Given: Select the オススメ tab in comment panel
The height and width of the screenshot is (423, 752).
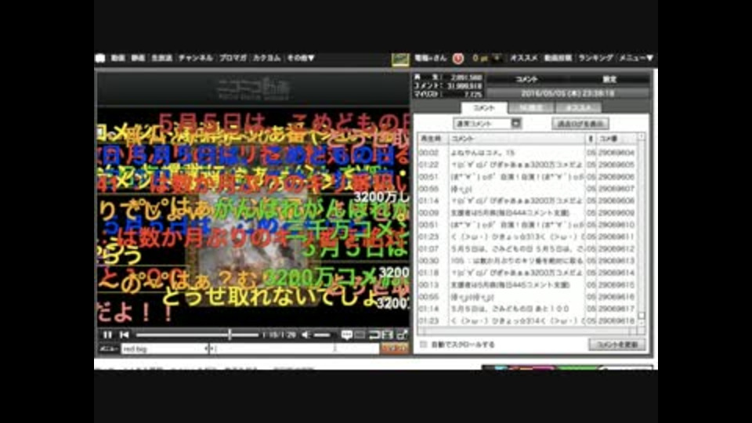Looking at the screenshot, I should (578, 108).
